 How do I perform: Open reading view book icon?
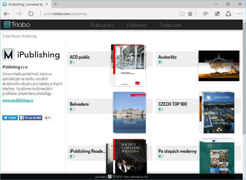182,14
